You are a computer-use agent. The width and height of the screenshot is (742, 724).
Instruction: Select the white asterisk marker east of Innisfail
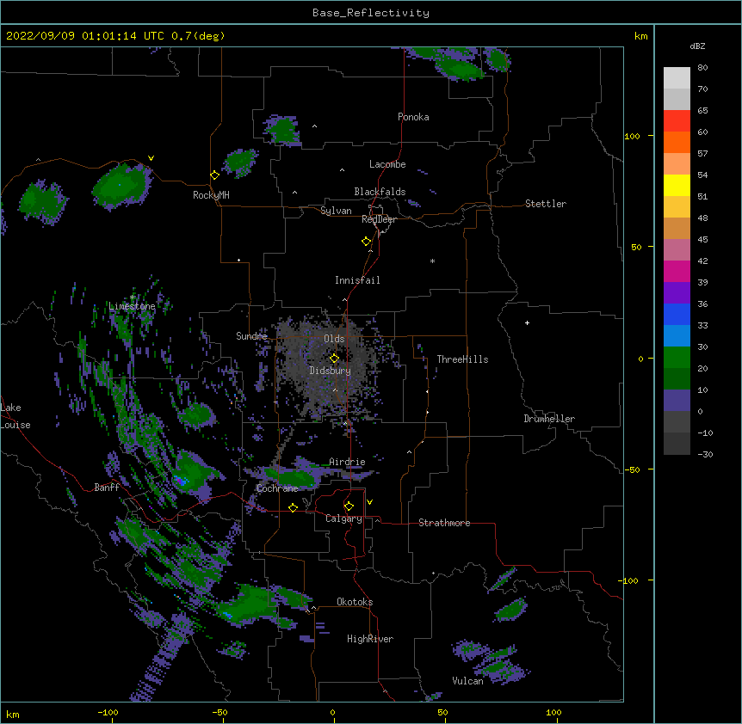pyautogui.click(x=432, y=261)
